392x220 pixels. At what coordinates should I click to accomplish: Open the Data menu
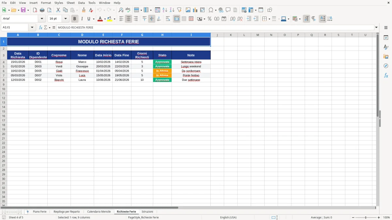point(81,3)
